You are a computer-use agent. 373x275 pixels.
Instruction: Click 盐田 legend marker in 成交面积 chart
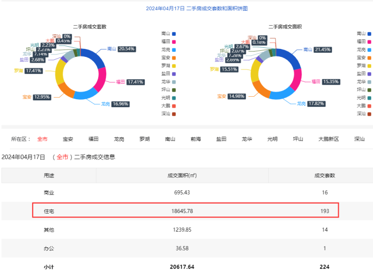(x=369, y=74)
